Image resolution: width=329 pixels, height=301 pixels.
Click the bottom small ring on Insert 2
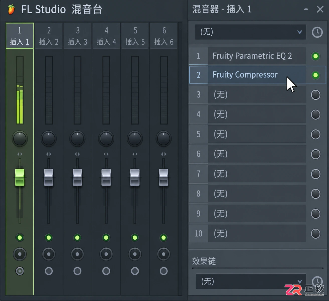[49, 271]
